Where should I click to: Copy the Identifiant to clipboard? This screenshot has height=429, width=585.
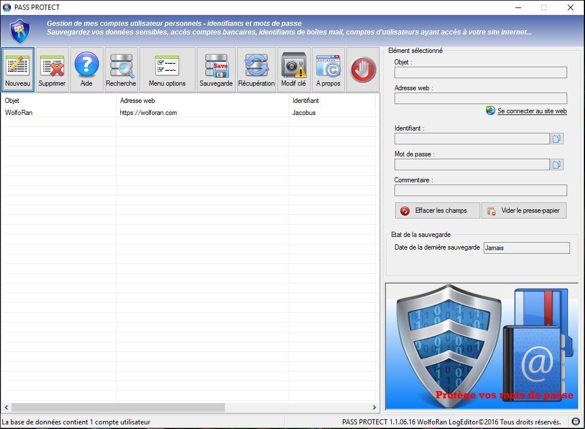(557, 139)
